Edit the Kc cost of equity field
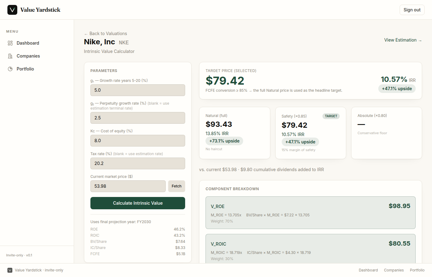432x277 pixels. click(x=138, y=141)
